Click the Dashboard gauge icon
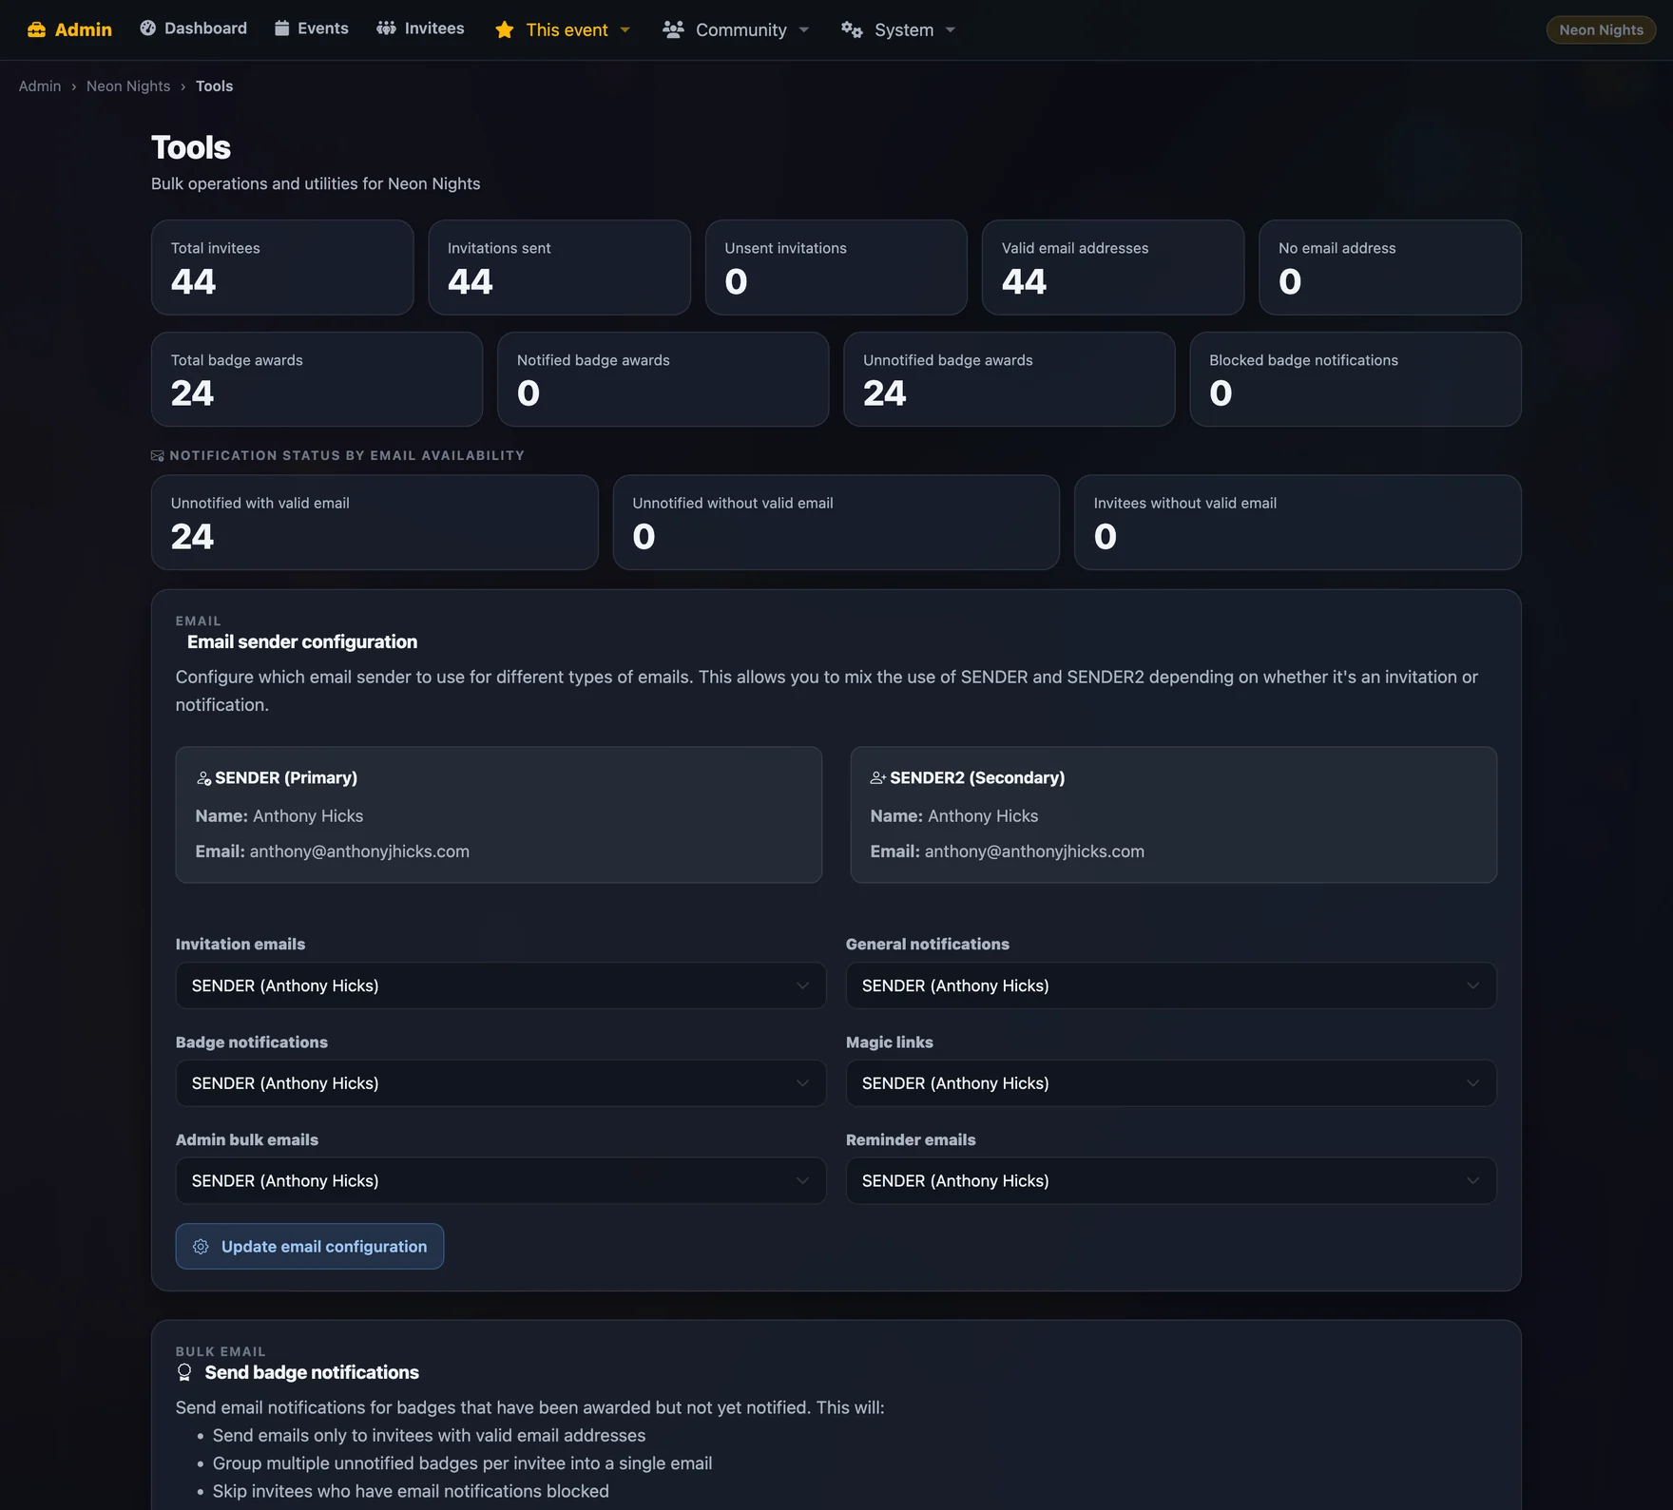The image size is (1673, 1510). click(x=147, y=29)
